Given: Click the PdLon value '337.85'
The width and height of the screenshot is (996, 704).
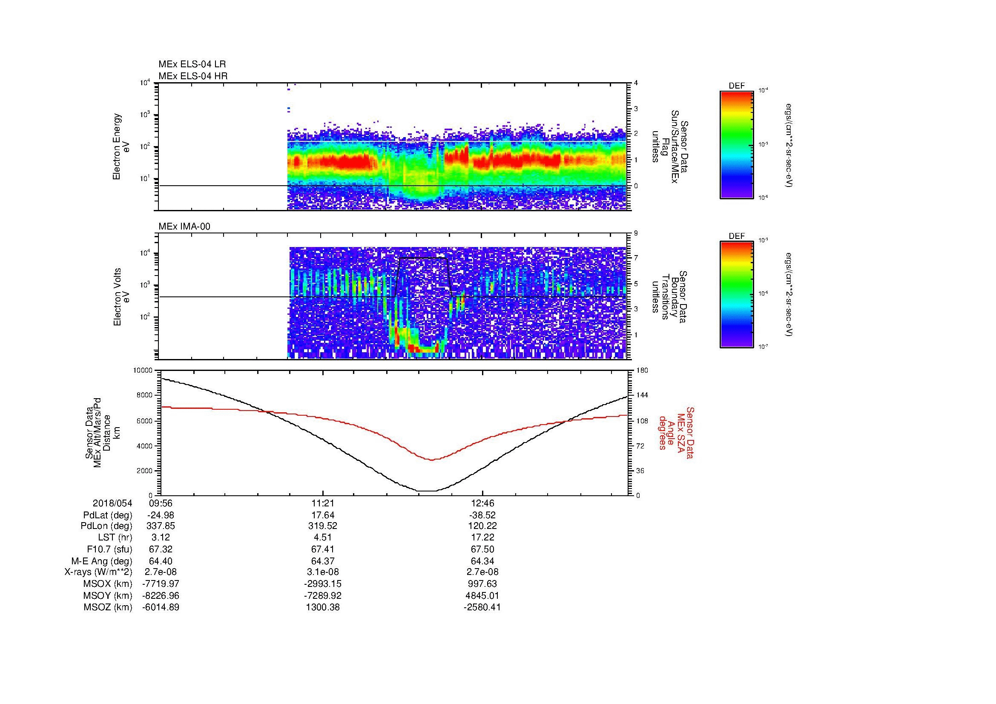Looking at the screenshot, I should (161, 526).
